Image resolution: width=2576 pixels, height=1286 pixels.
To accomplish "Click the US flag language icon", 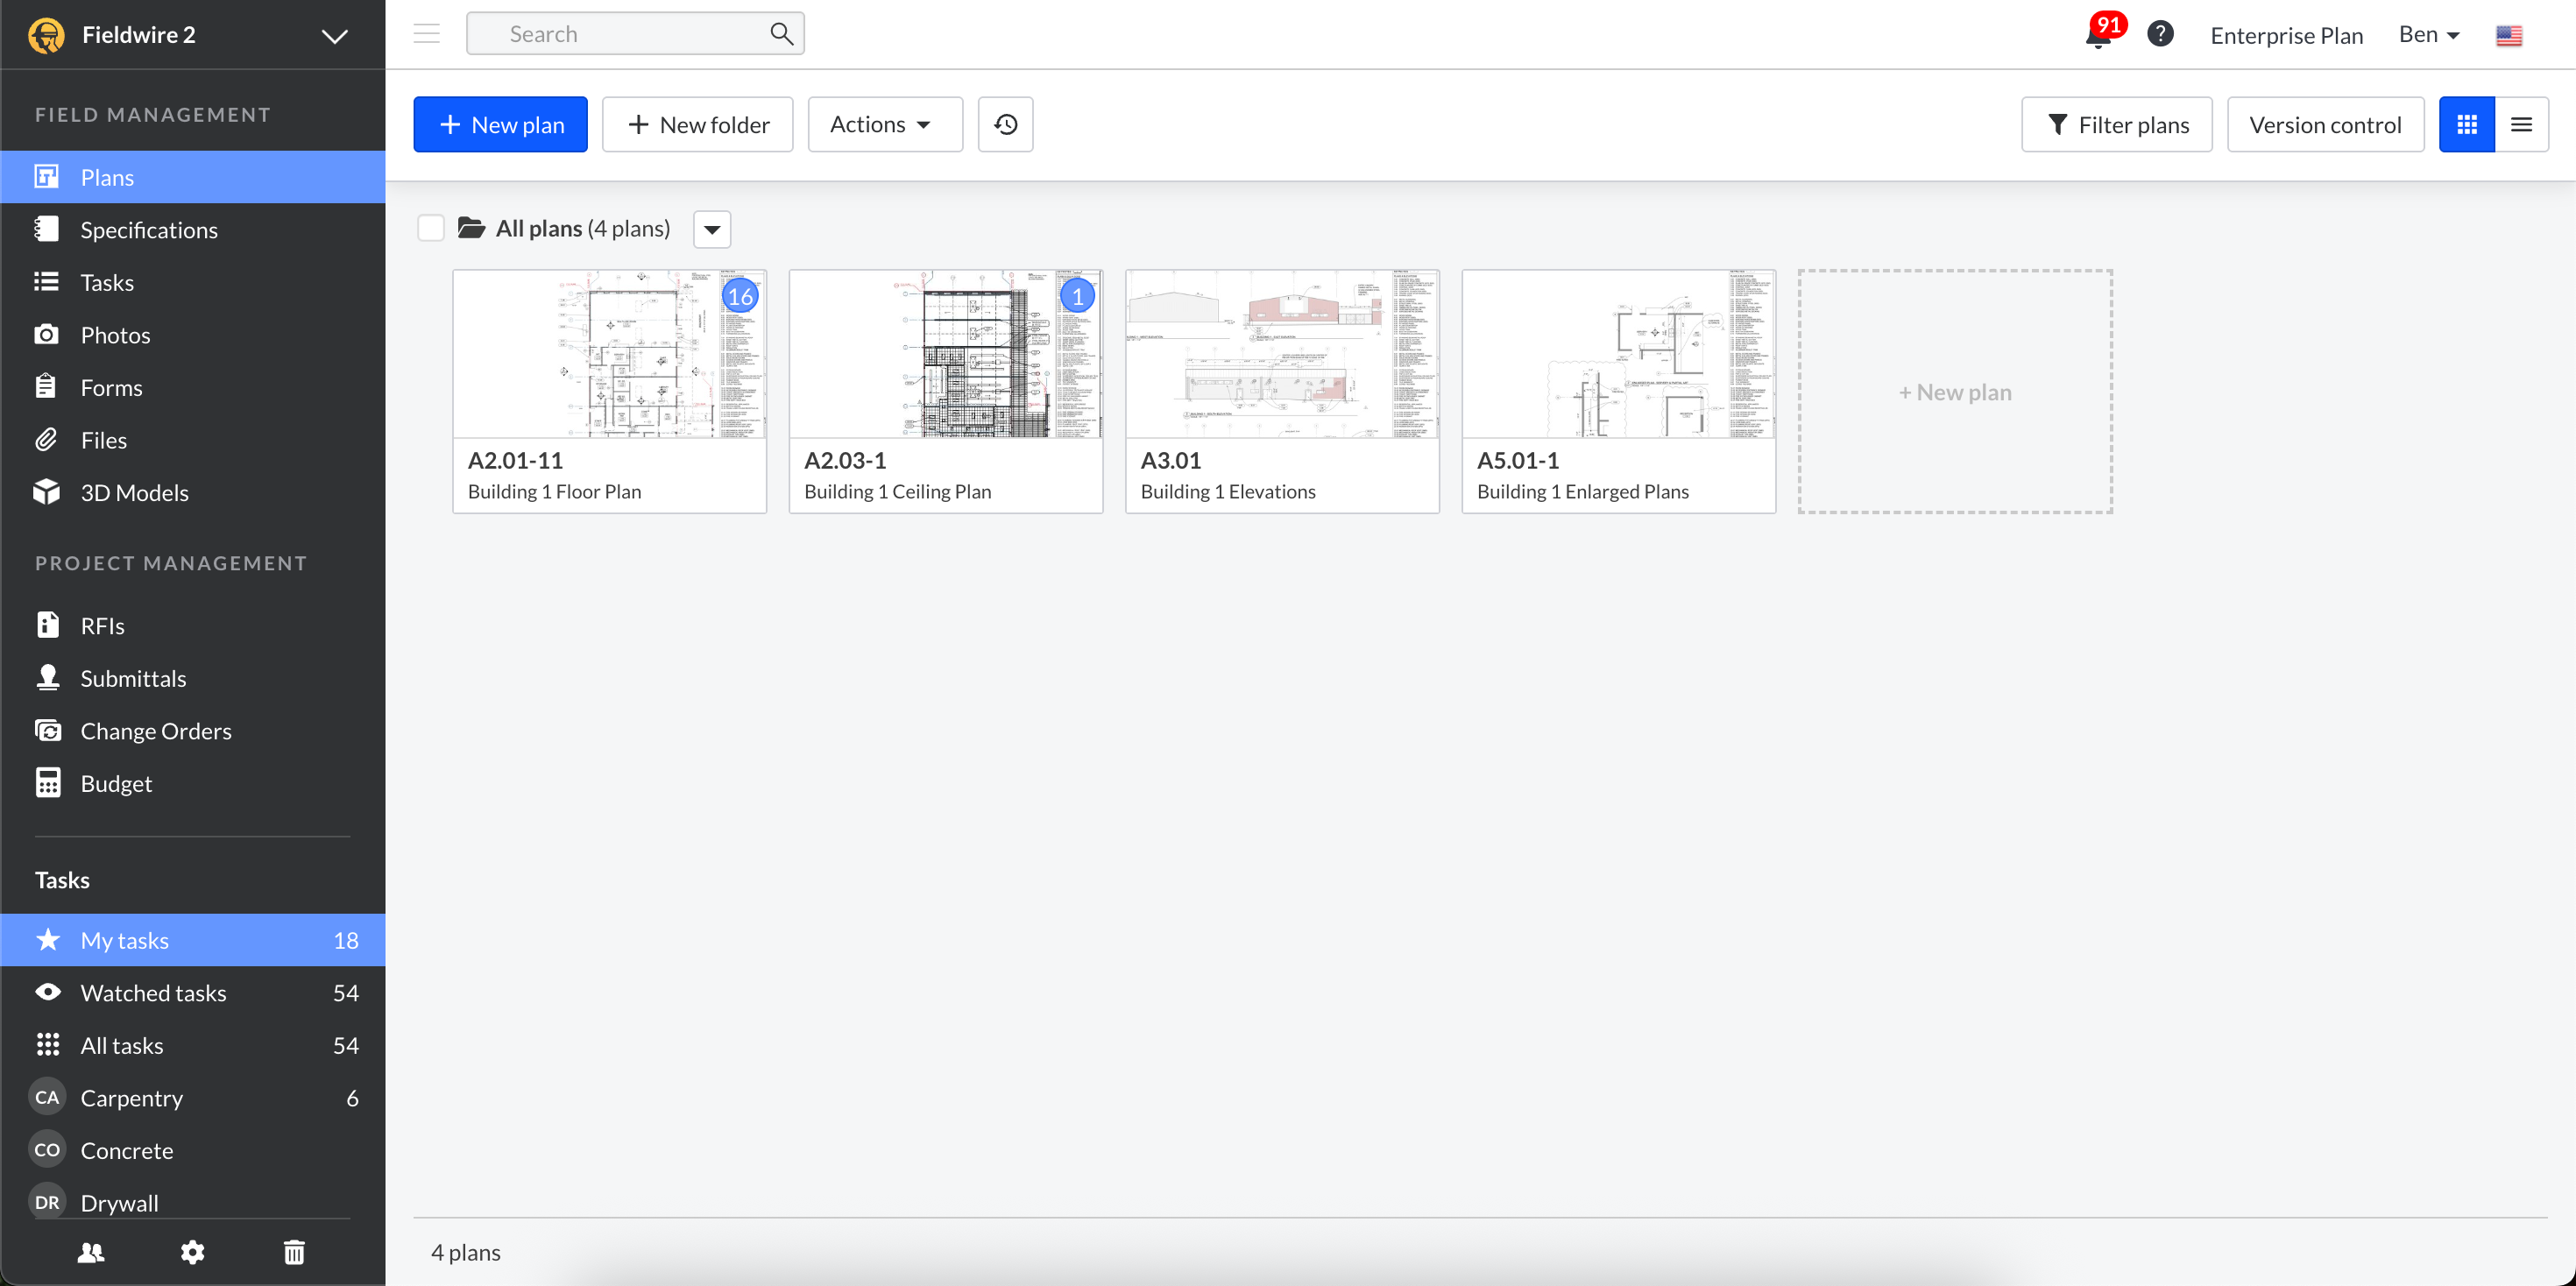I will (2508, 36).
